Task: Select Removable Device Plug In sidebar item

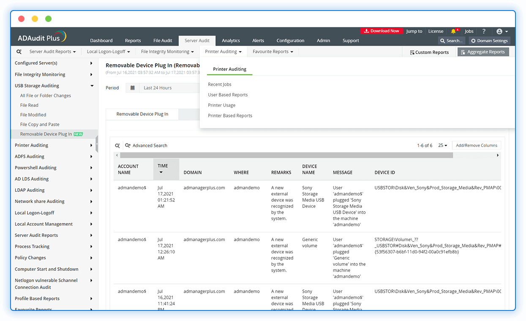Action: coord(54,134)
